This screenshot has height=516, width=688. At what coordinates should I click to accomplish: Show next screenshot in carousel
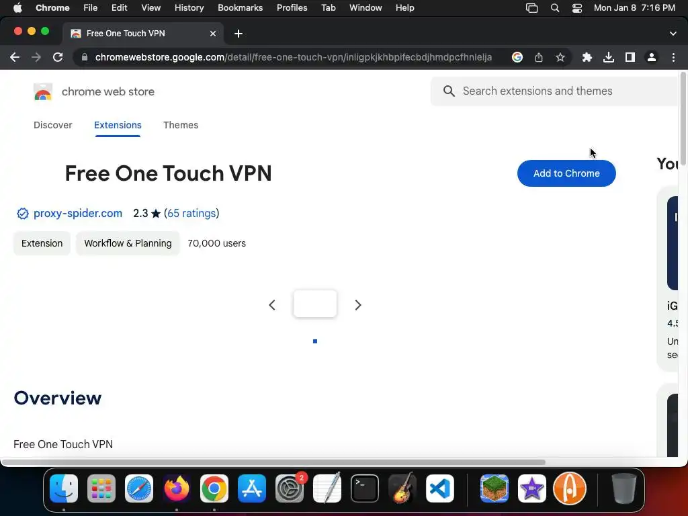(358, 305)
